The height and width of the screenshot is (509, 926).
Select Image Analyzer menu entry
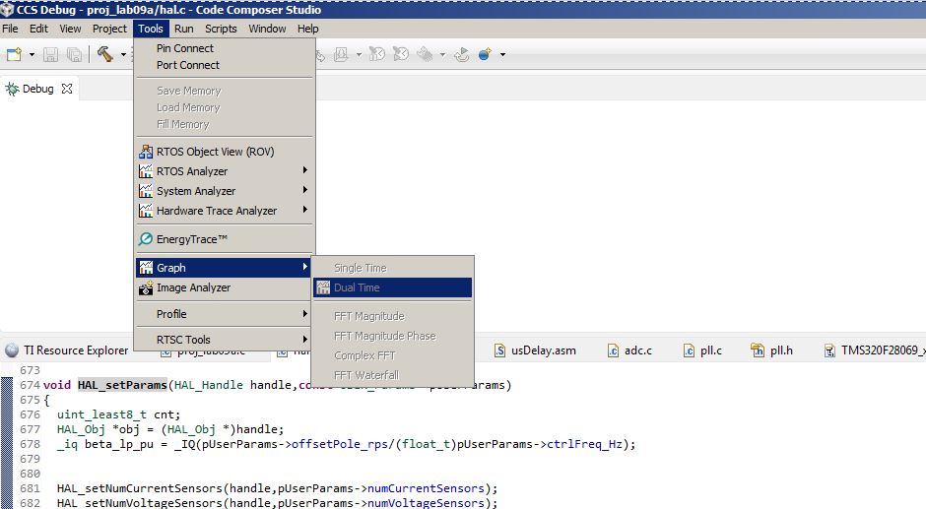tap(225, 287)
